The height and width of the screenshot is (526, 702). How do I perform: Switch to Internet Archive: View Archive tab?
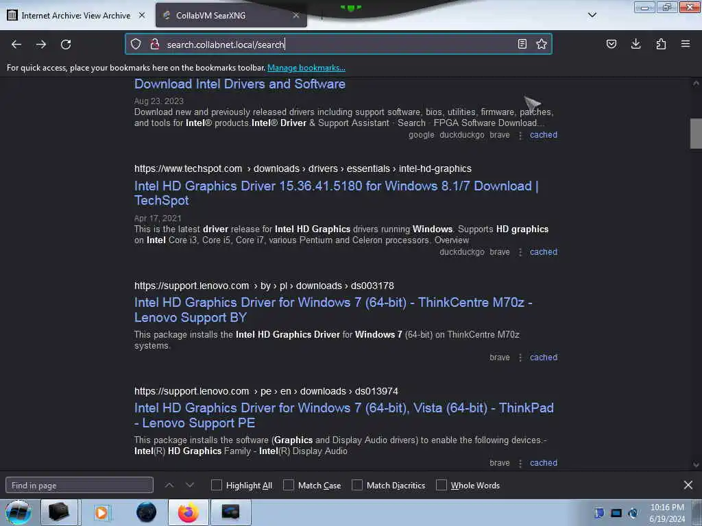[76, 15]
